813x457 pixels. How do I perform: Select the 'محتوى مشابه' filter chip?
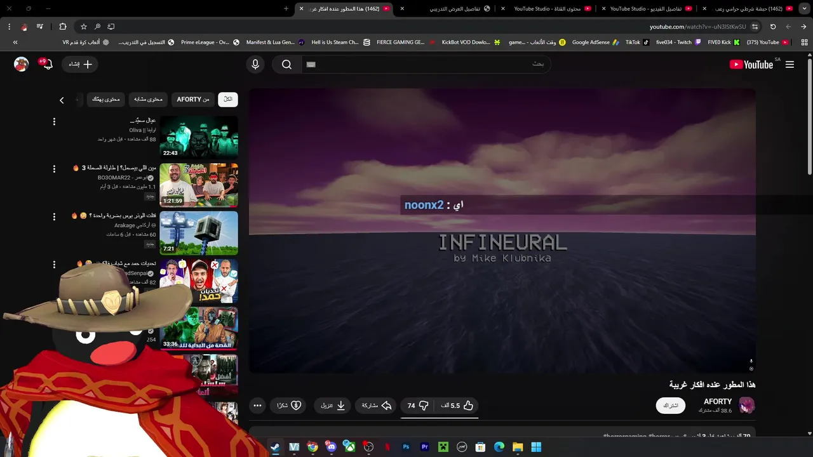point(148,99)
